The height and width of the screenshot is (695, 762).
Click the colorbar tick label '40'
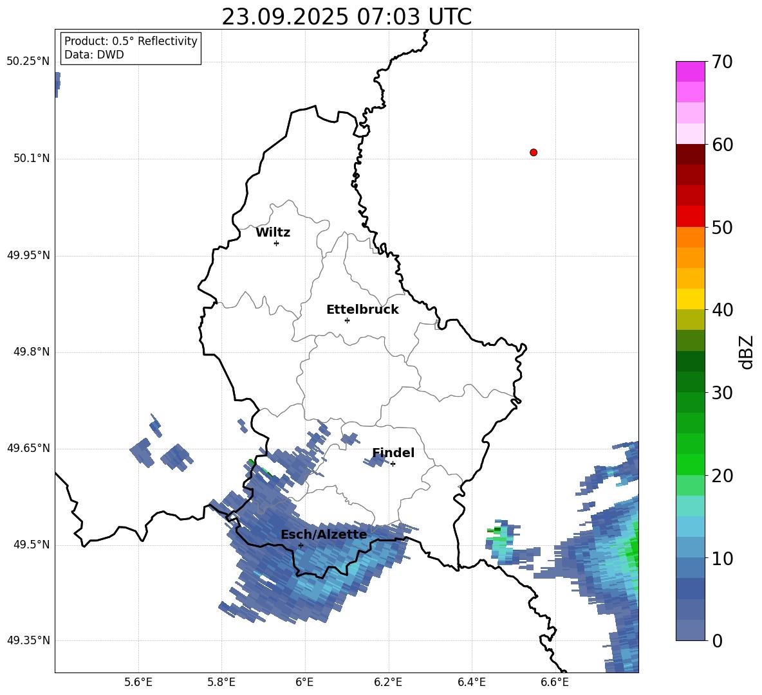(x=722, y=310)
